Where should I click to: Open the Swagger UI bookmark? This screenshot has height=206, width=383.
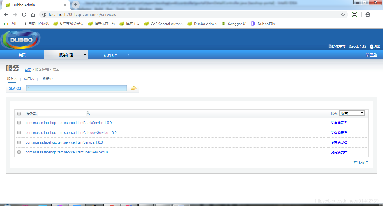[x=234, y=24]
